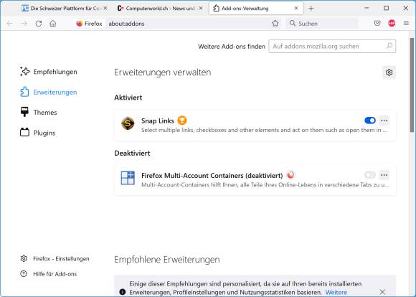
Task: Go to the Firefox home page
Action: [x=53, y=24]
